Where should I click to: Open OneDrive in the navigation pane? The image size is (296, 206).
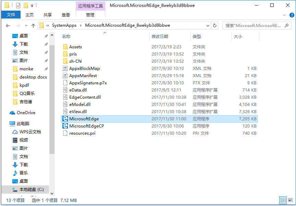point(22,113)
